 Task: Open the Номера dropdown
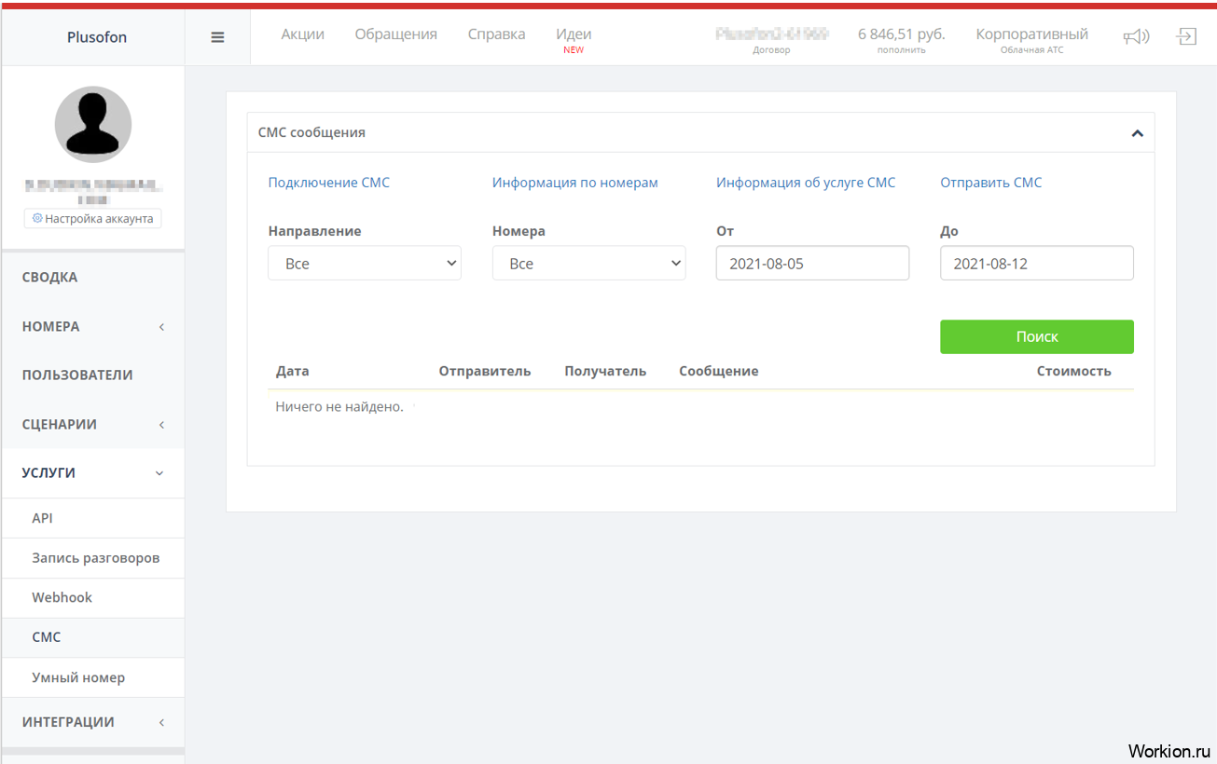(x=589, y=264)
